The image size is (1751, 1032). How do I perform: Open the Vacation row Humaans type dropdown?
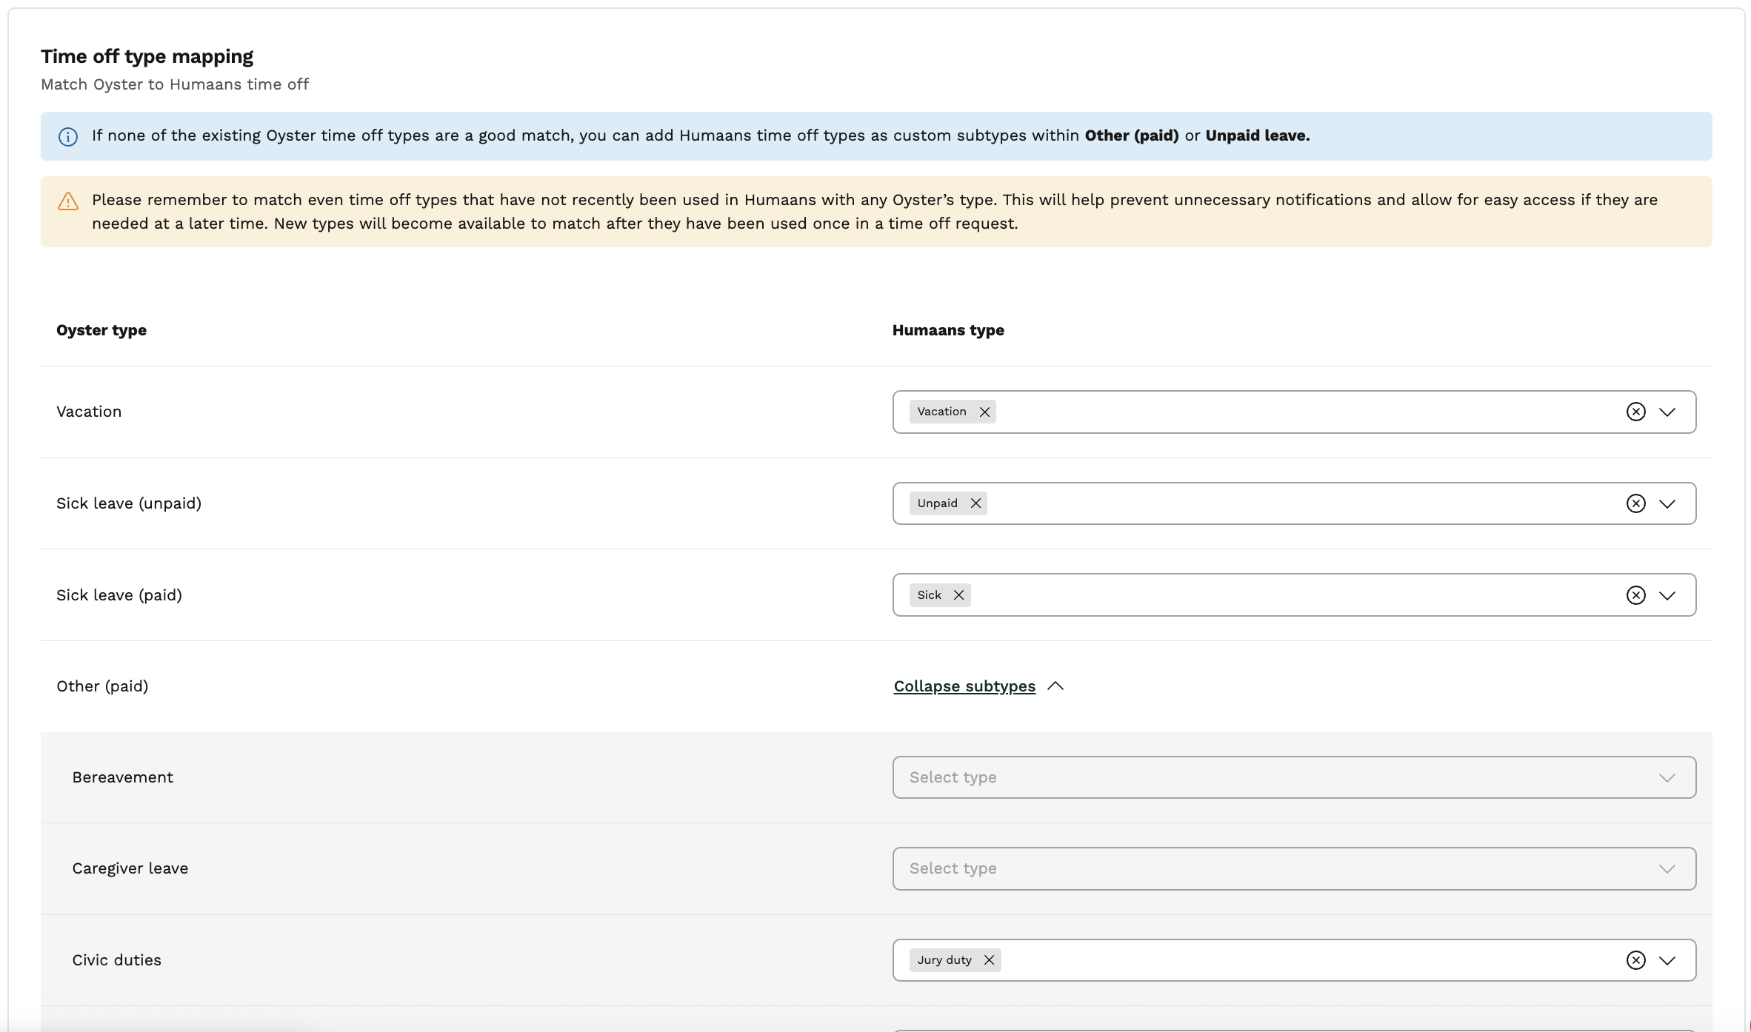1667,412
